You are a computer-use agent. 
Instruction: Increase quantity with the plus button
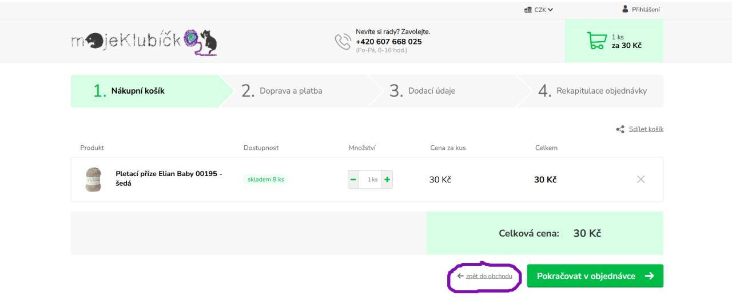[387, 180]
